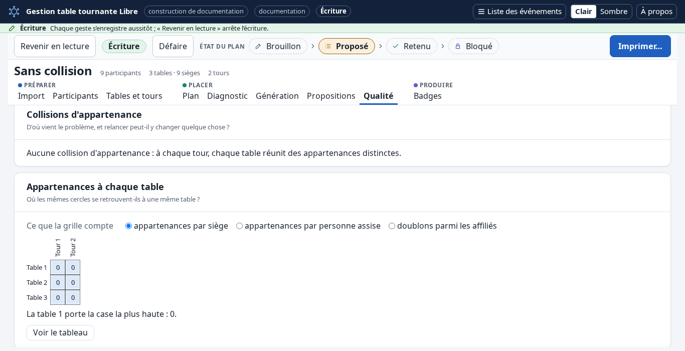Set plan state to Retenu
The image size is (685, 351).
pos(411,46)
